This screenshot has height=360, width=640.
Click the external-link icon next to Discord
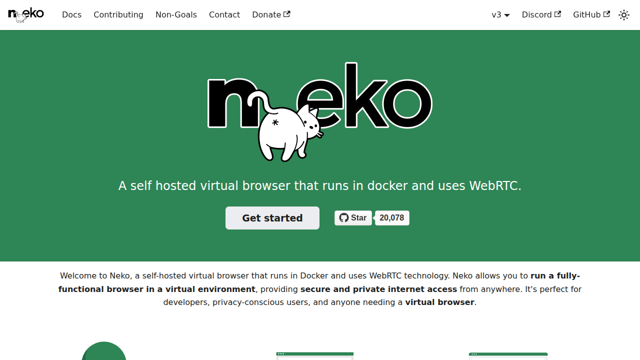[x=558, y=14]
